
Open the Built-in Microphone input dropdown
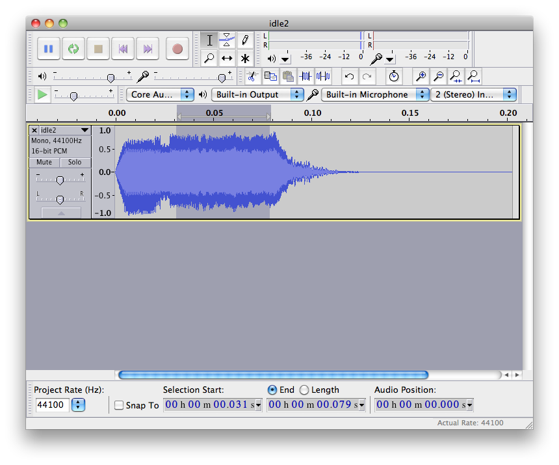pos(375,94)
